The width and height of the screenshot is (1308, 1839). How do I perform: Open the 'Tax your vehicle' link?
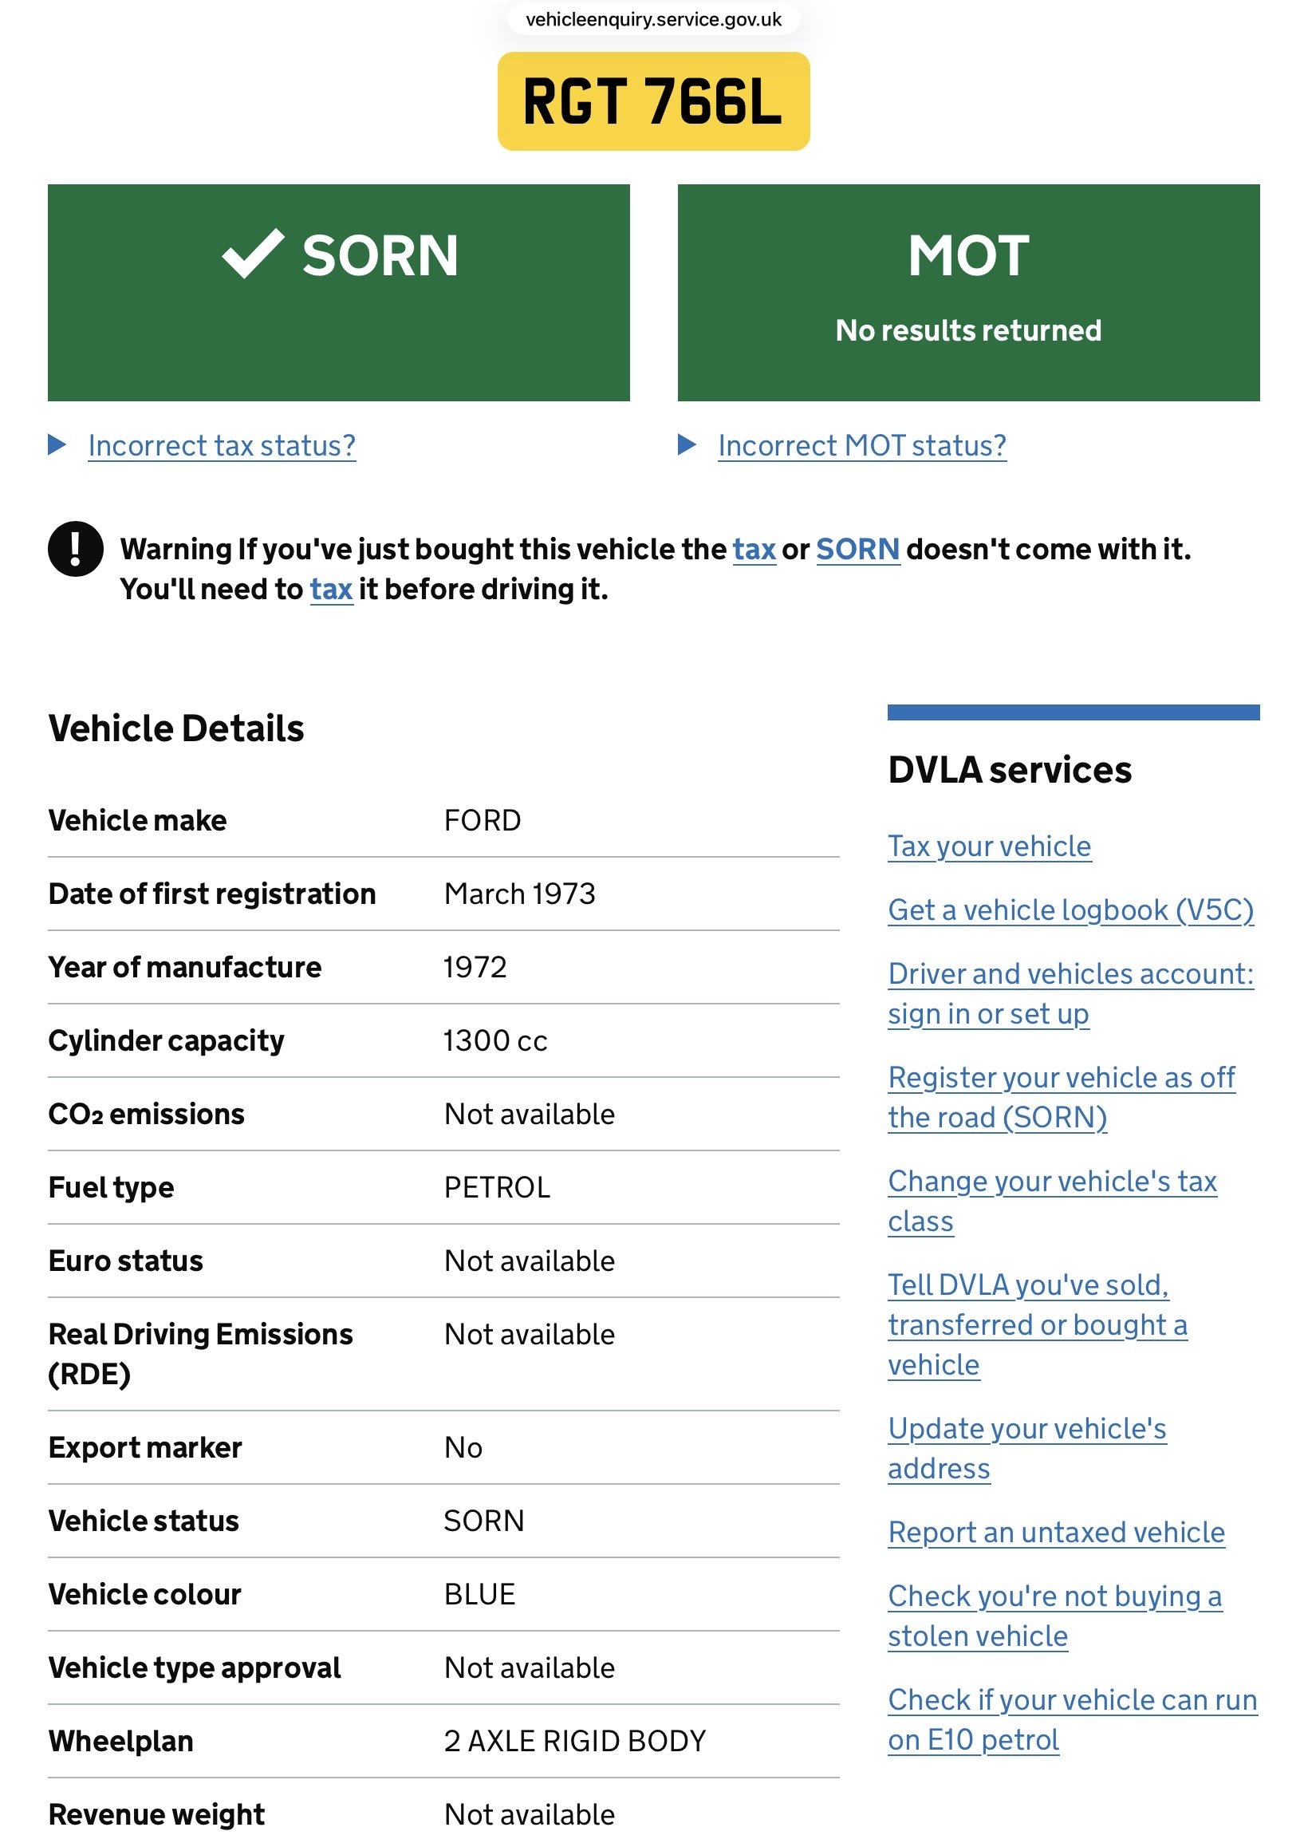pyautogui.click(x=989, y=846)
